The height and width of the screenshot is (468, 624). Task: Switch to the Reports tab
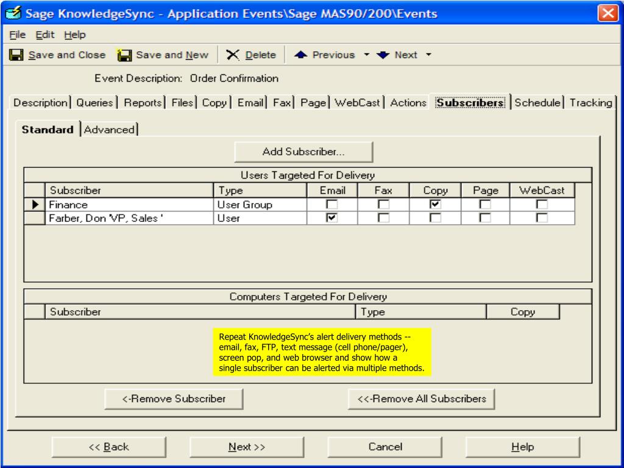pyautogui.click(x=143, y=102)
